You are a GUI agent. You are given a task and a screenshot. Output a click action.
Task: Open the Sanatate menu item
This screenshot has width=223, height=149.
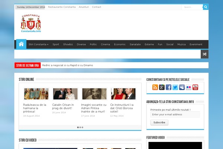coord(135,44)
